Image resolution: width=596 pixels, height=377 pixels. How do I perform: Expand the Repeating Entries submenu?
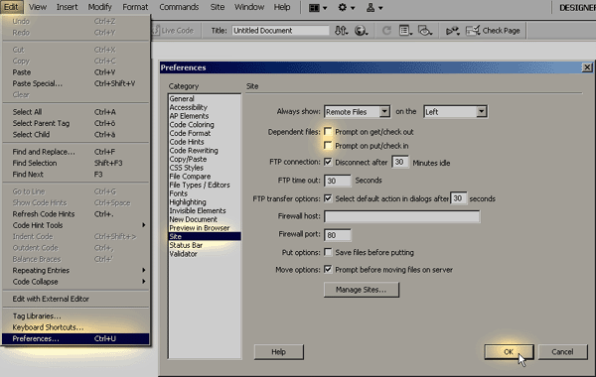76,270
